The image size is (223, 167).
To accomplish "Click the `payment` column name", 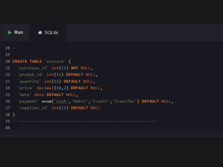I will (x=28, y=101).
